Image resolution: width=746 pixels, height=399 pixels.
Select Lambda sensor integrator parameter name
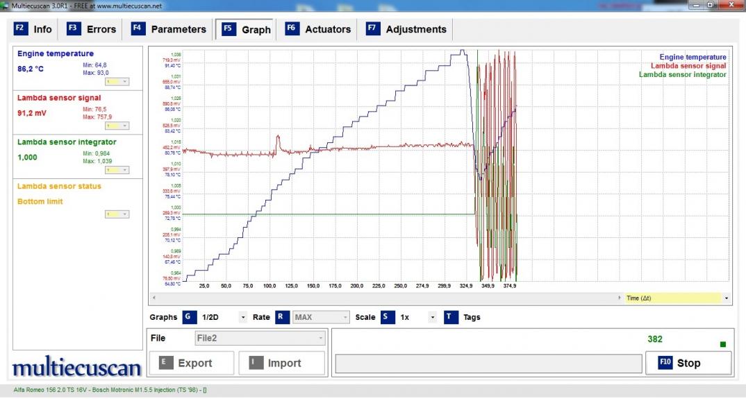point(67,142)
